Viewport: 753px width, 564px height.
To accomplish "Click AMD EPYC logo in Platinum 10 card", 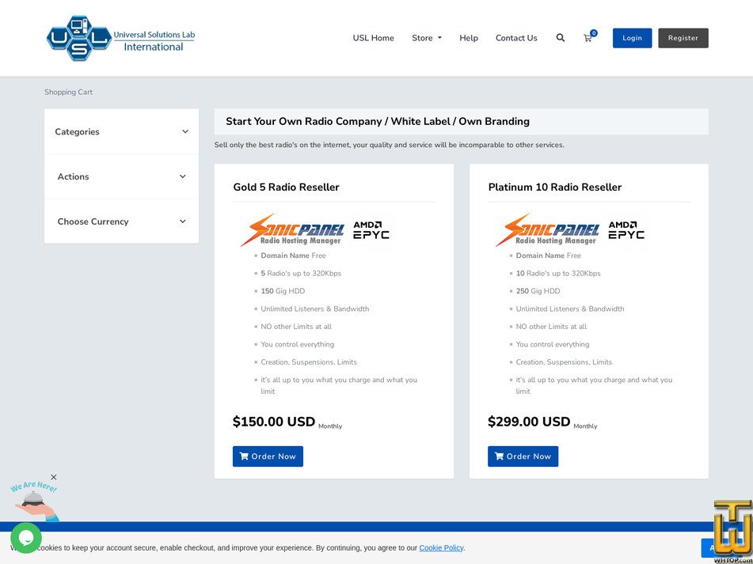I will point(626,230).
